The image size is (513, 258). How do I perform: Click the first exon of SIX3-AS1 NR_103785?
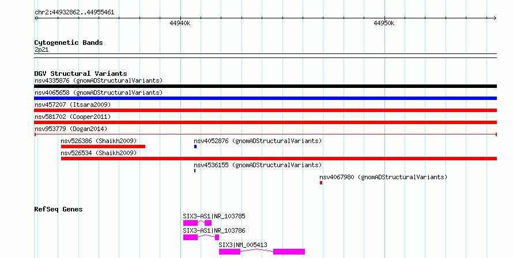click(x=190, y=223)
